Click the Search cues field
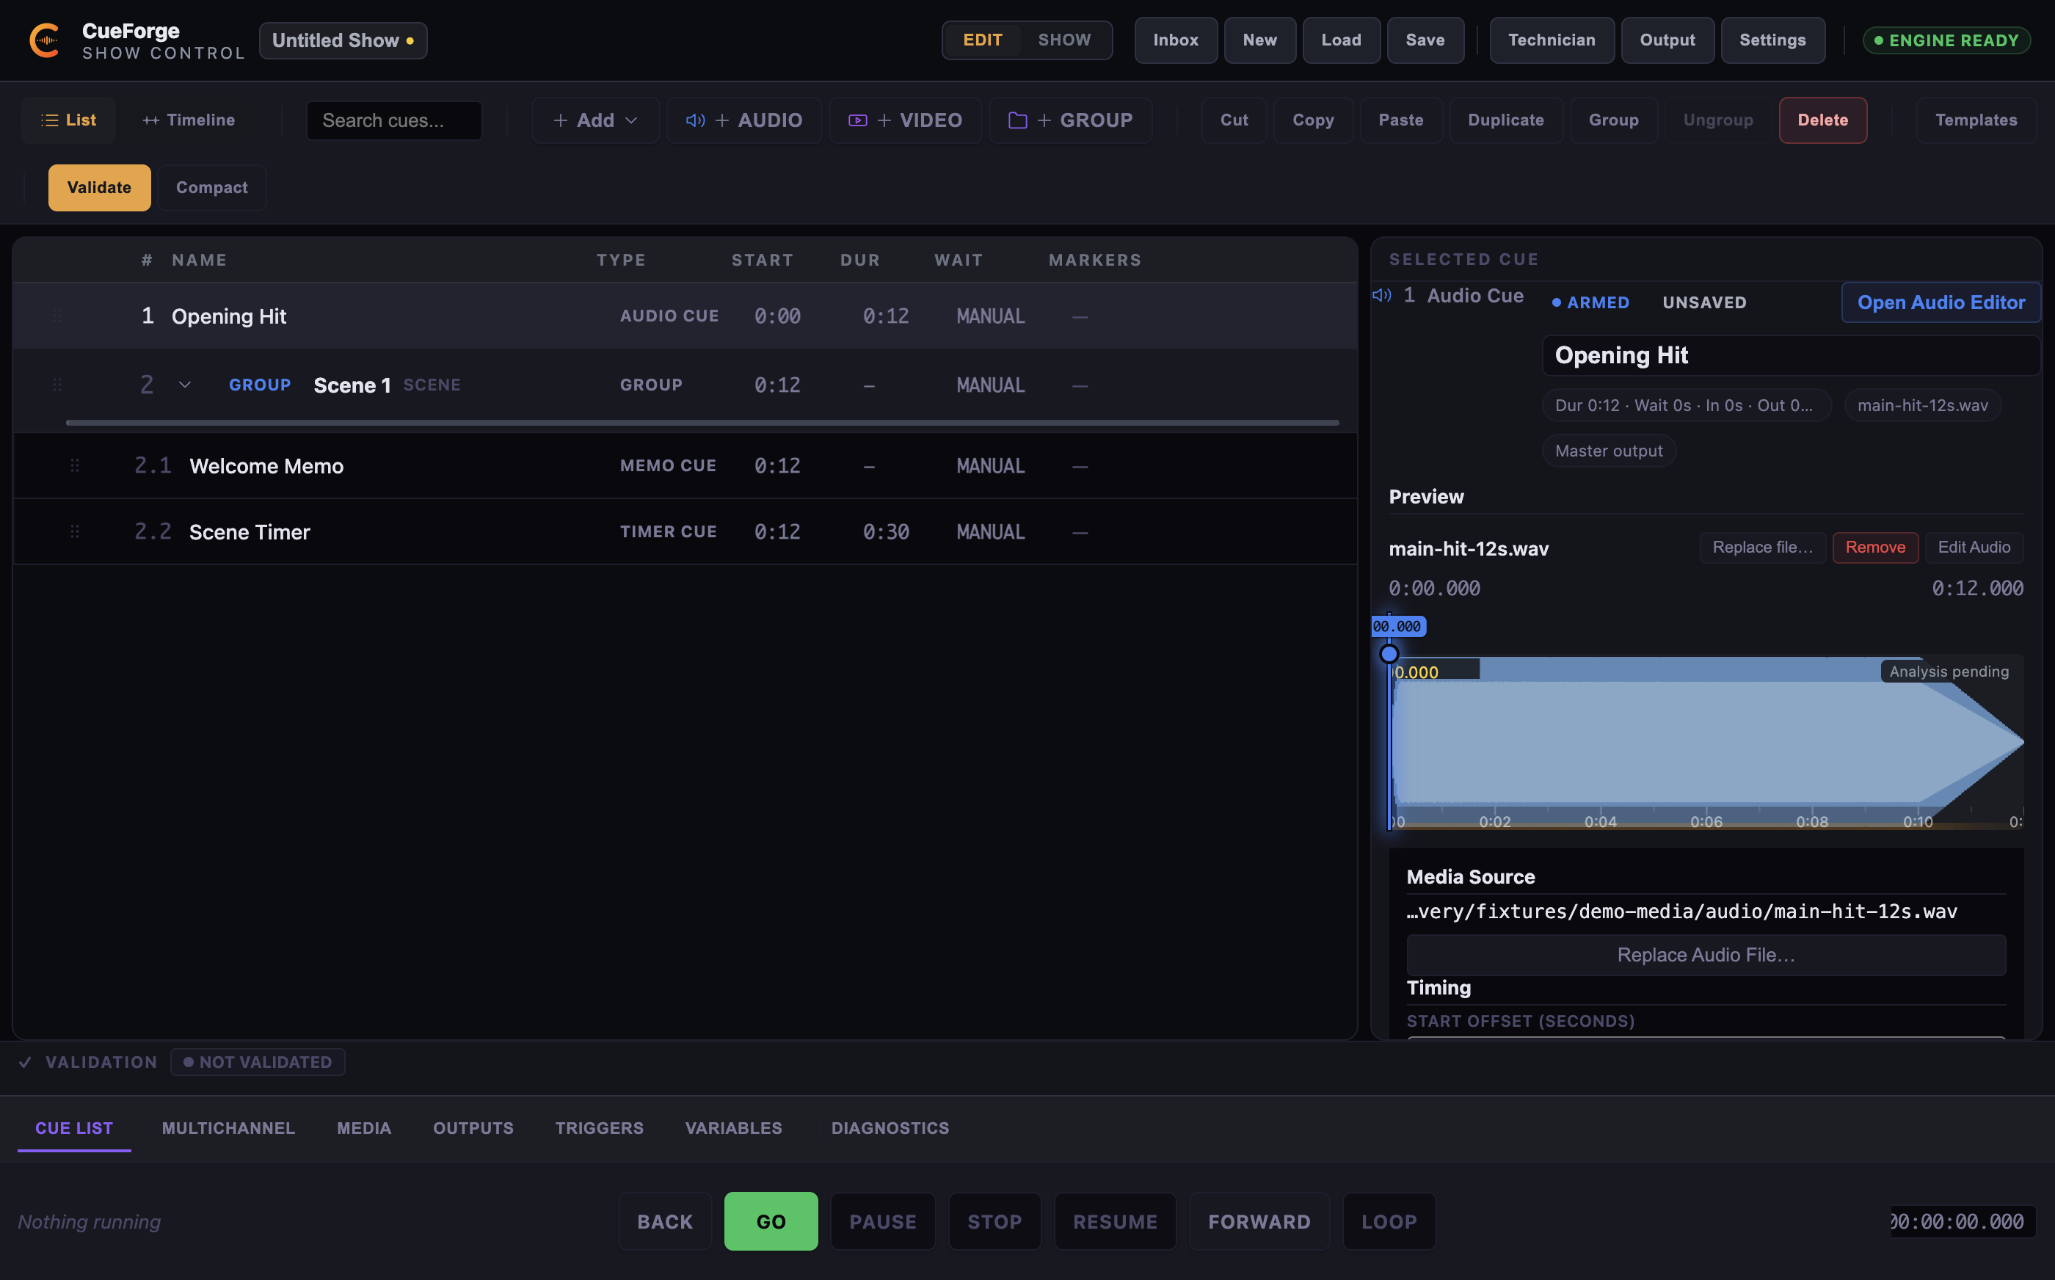Screen dimensions: 2055x1280 [x=393, y=120]
